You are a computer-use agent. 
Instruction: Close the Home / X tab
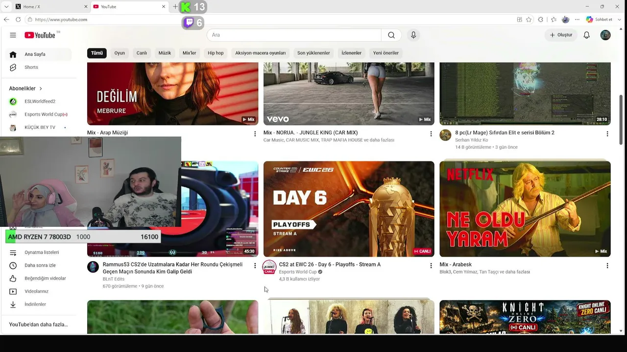(x=86, y=7)
